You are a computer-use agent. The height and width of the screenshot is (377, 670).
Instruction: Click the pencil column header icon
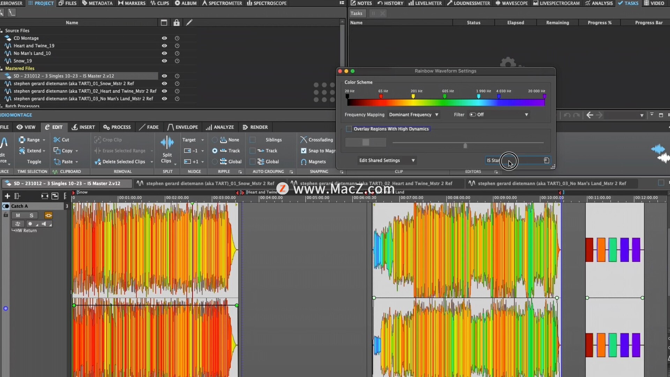pos(189,23)
